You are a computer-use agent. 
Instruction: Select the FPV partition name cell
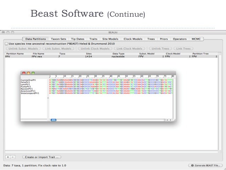(8, 56)
